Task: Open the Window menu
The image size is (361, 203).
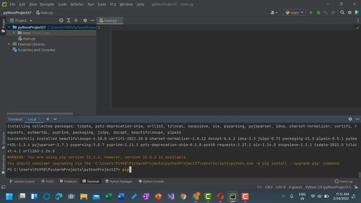Action: click(126, 4)
